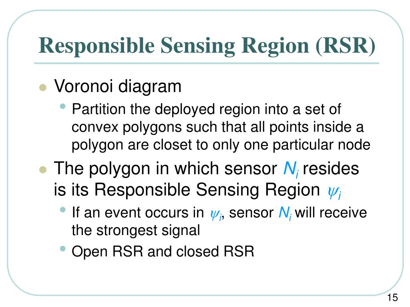Click the blue 'Ni' symbol before 'will receive'
This screenshot has height=307, width=410.
pos(285,213)
